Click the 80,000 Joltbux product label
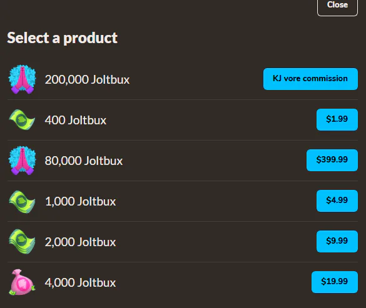The width and height of the screenshot is (366, 308). [84, 161]
